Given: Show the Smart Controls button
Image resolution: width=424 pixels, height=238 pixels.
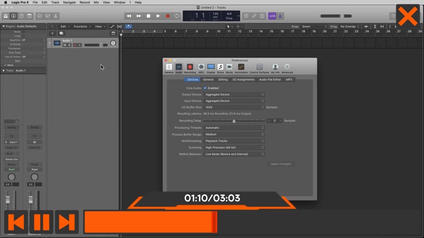Looking at the screenshot, I should click(x=40, y=16).
